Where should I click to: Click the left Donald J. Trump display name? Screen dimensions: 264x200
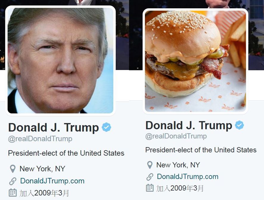tap(54, 128)
